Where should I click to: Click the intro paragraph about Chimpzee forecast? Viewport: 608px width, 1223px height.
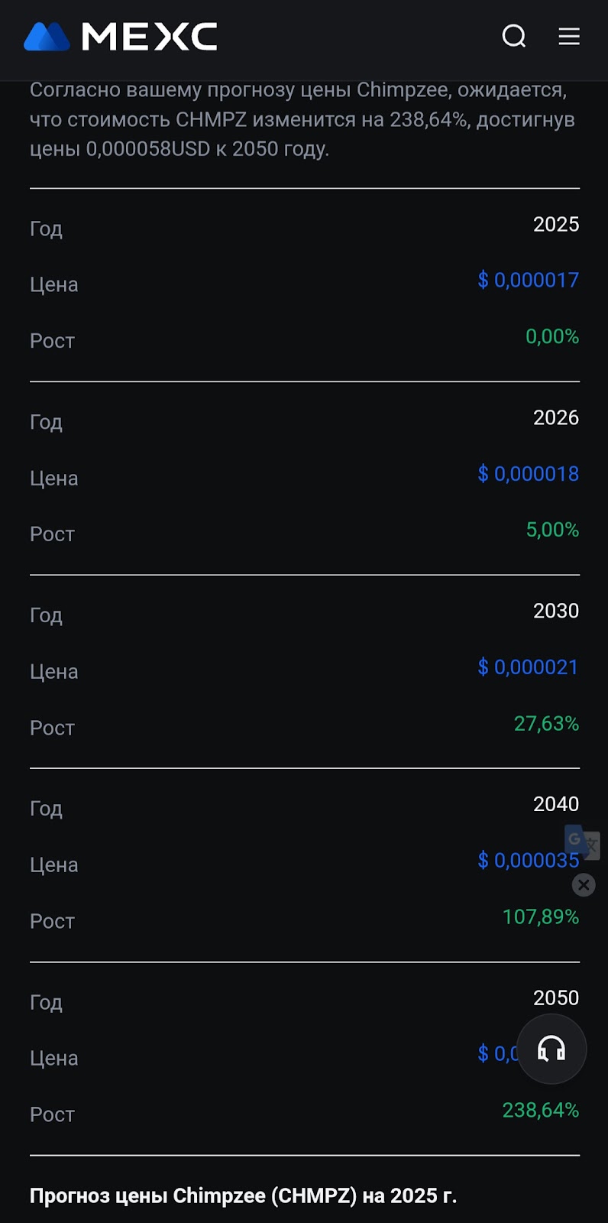click(x=302, y=120)
